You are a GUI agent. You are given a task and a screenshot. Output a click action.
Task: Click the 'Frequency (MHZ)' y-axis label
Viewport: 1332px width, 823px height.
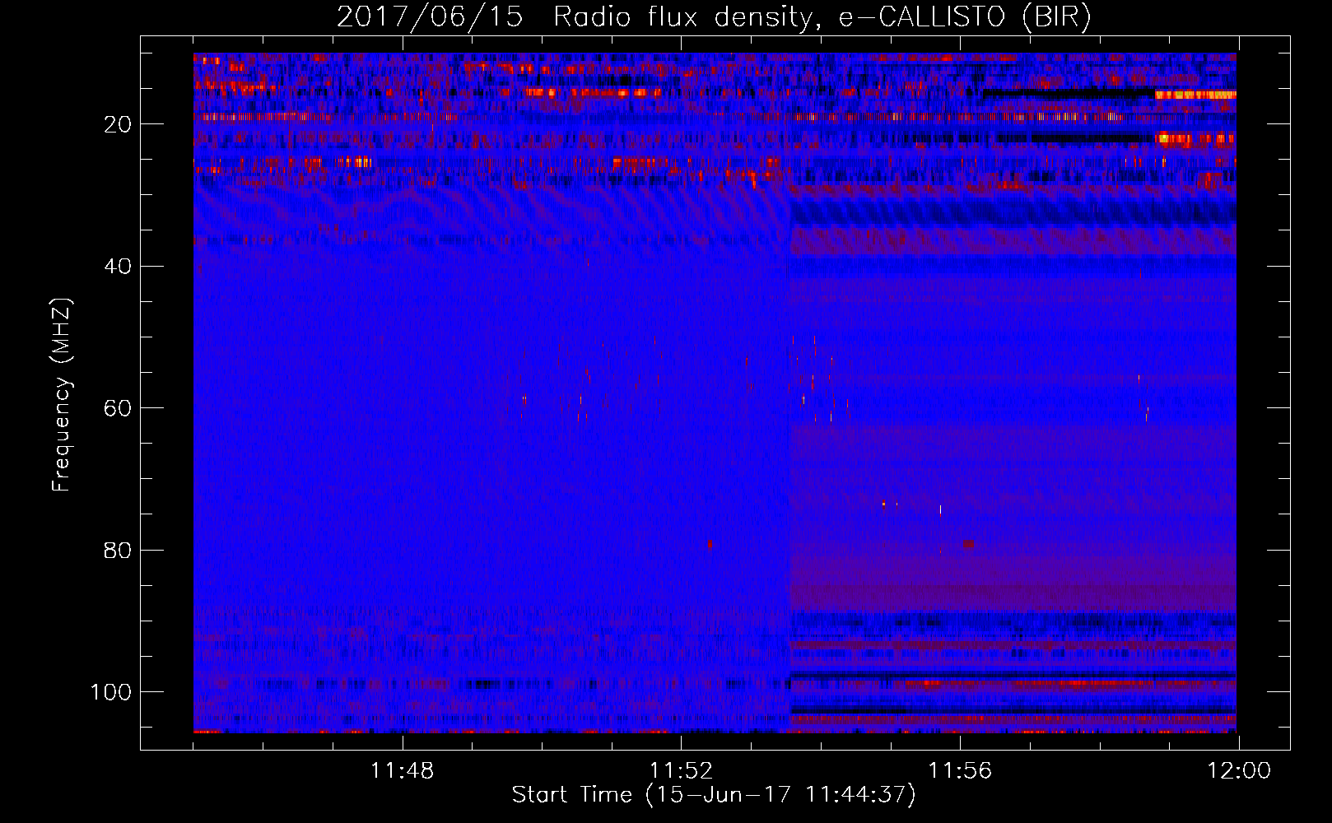tap(62, 394)
